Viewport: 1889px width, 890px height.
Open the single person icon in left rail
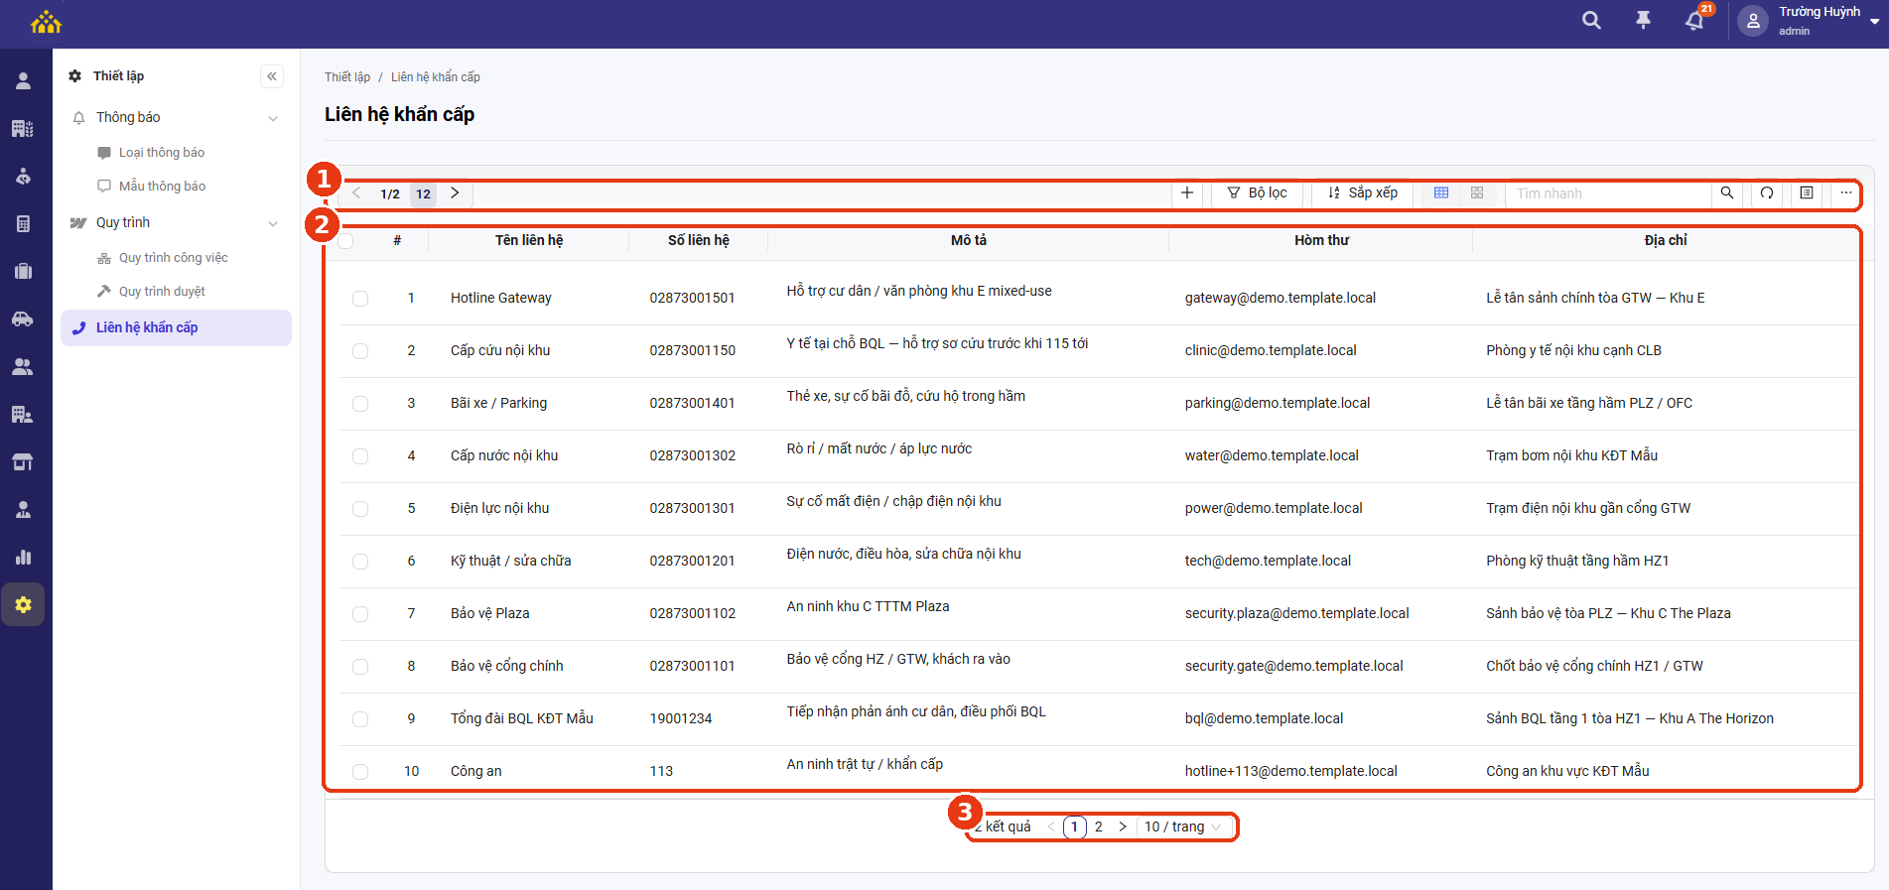click(x=23, y=81)
